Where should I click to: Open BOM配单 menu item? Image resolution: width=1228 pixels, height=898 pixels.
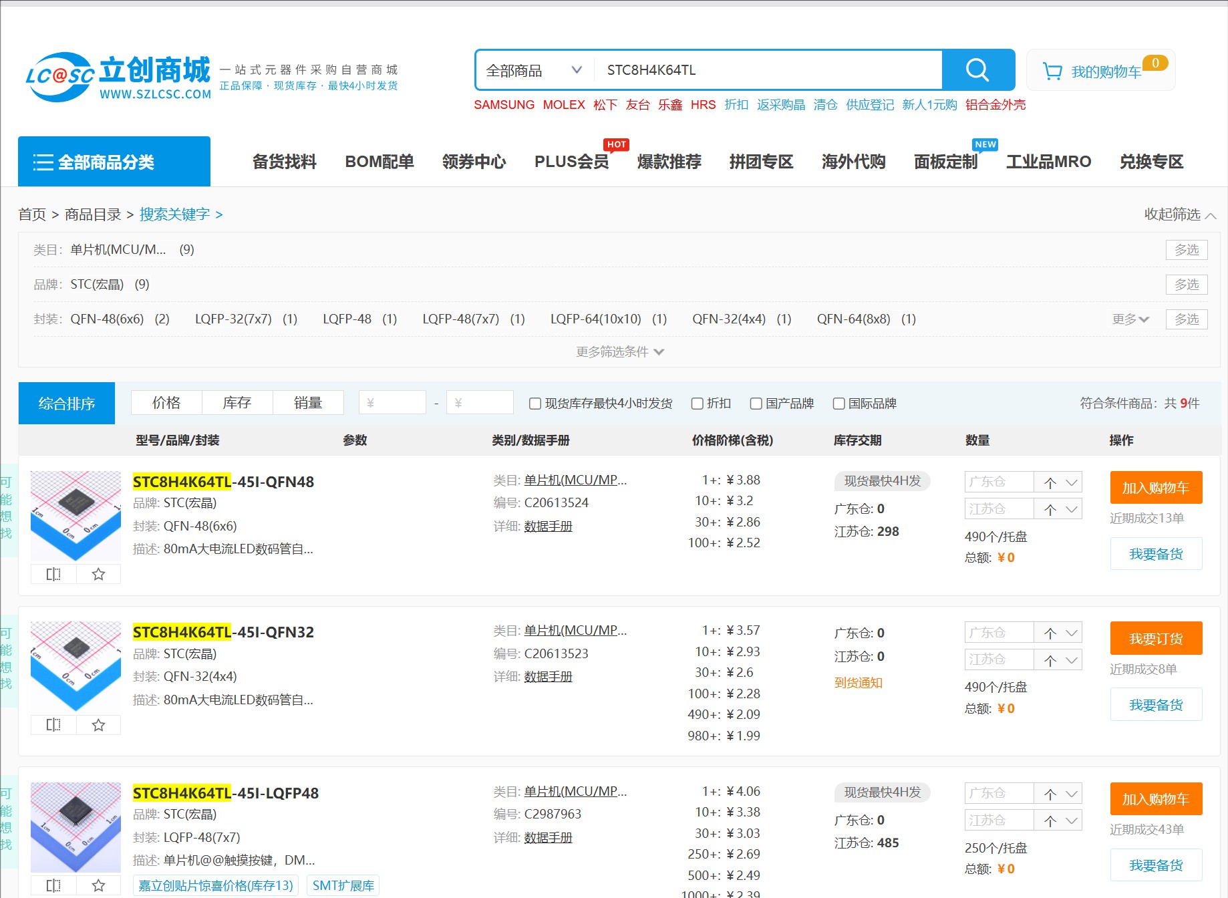click(379, 162)
